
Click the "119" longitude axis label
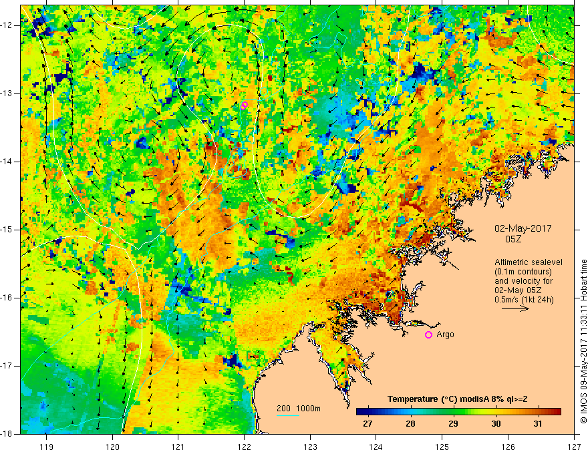pos(47,447)
